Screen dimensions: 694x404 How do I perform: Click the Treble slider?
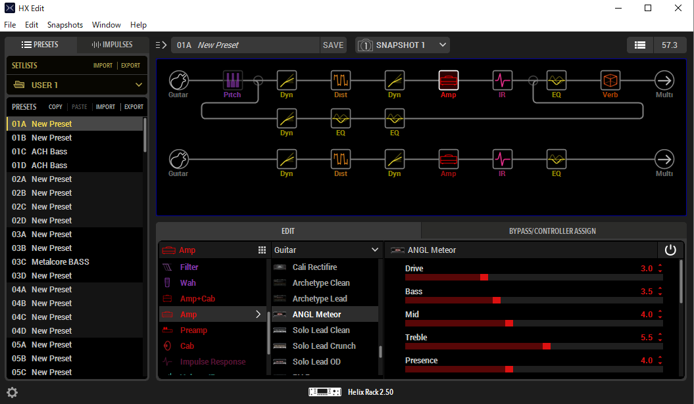point(533,346)
